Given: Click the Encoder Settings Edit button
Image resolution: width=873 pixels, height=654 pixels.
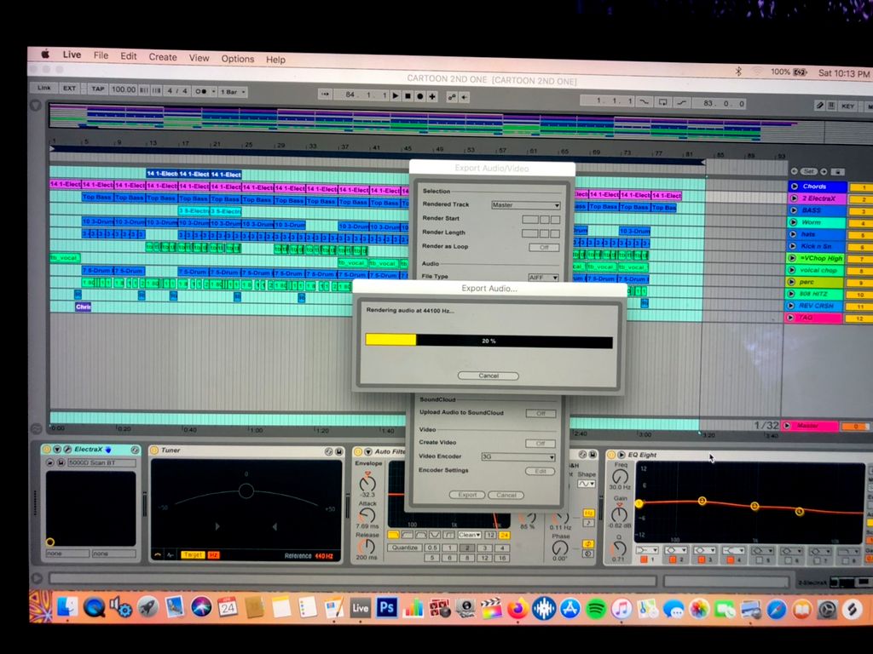Looking at the screenshot, I should (x=540, y=471).
